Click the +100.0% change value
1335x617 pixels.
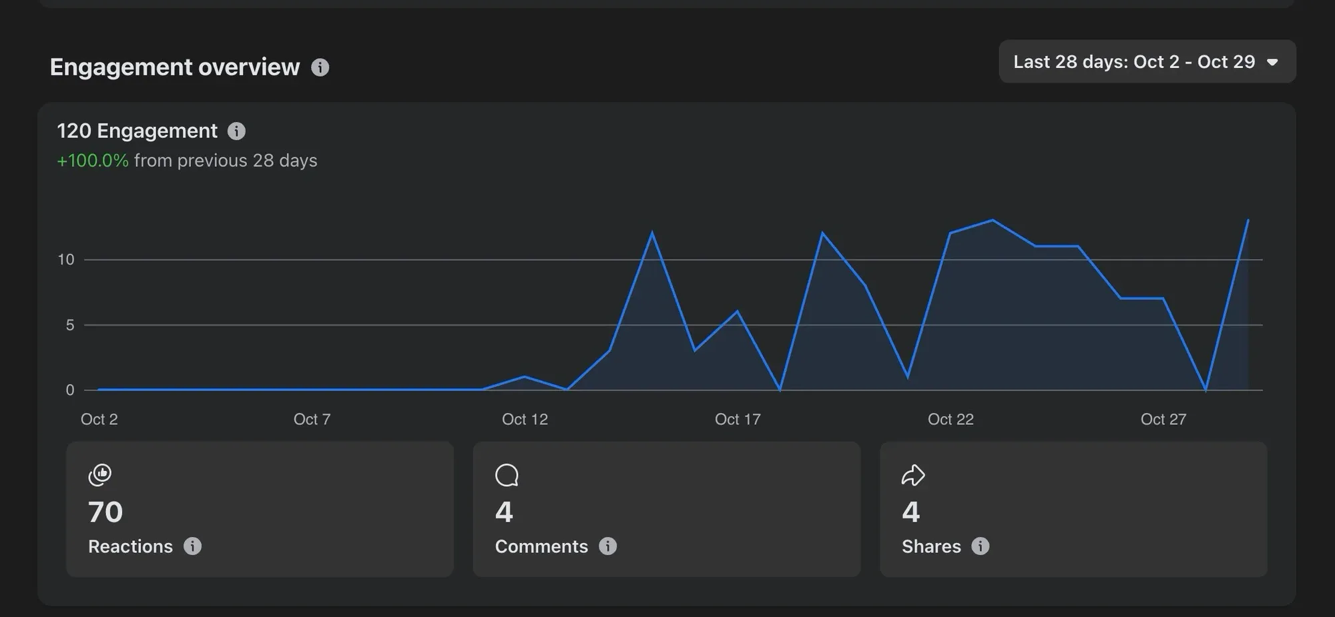[93, 161]
